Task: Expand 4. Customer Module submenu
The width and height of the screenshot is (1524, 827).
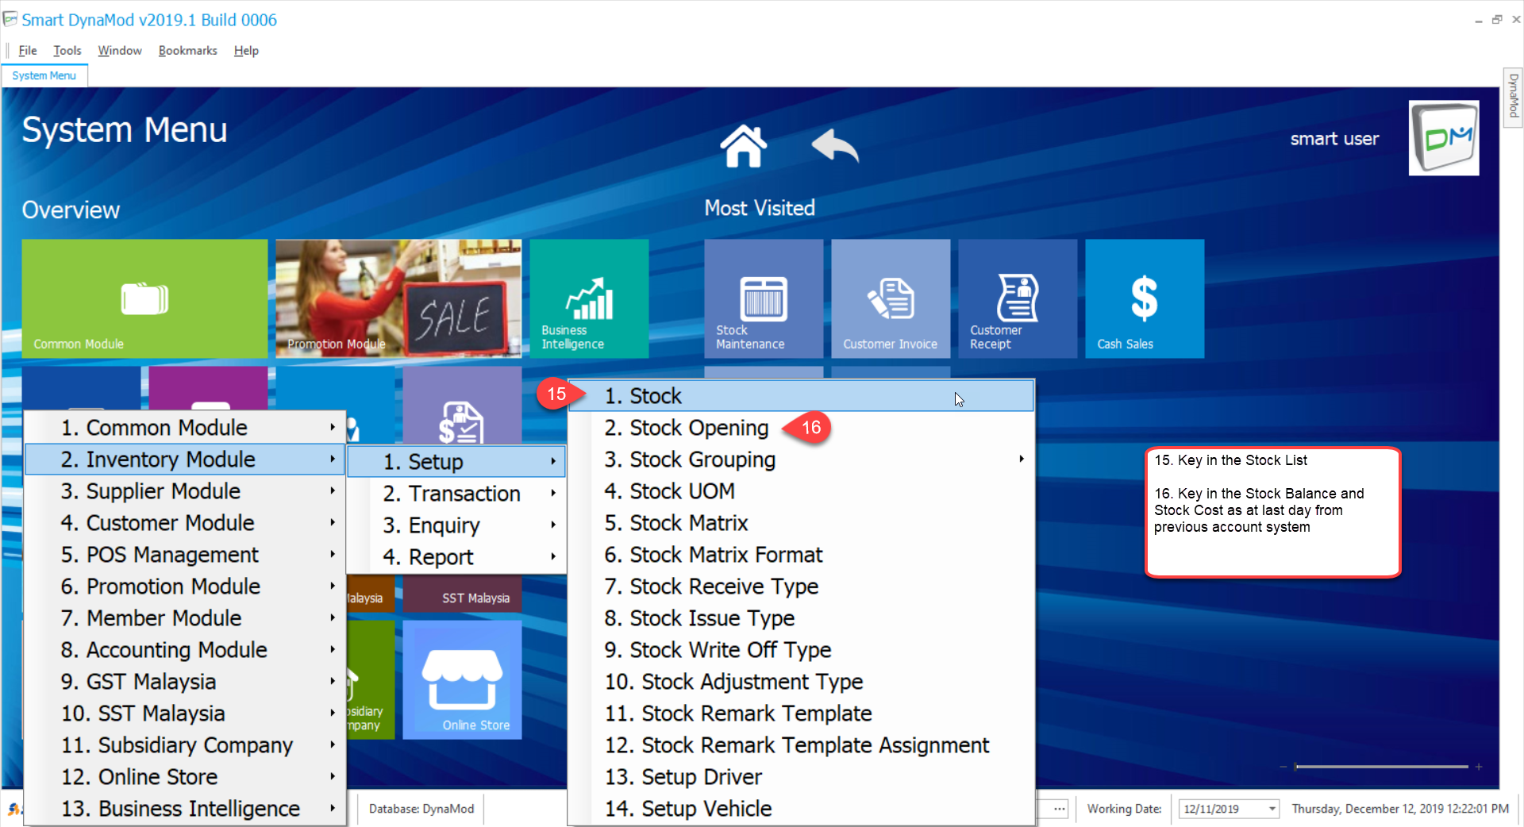Action: coord(185,522)
